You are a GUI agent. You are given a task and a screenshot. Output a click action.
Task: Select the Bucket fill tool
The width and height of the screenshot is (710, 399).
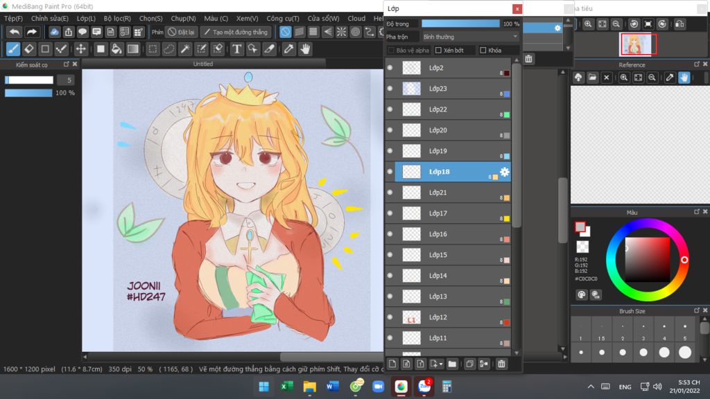116,49
